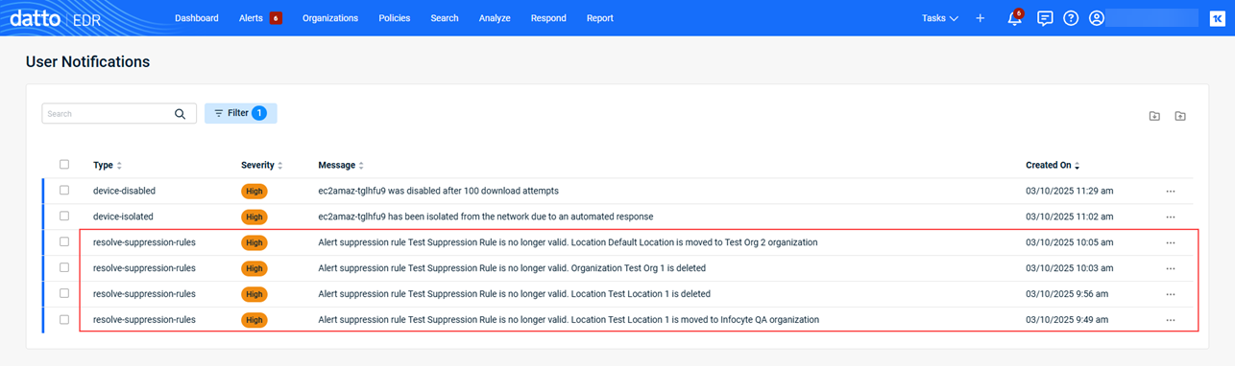The width and height of the screenshot is (1235, 366).
Task: Check the device-disabled row checkbox
Action: pos(64,191)
